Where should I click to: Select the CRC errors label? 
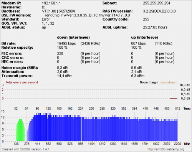pos(12,58)
